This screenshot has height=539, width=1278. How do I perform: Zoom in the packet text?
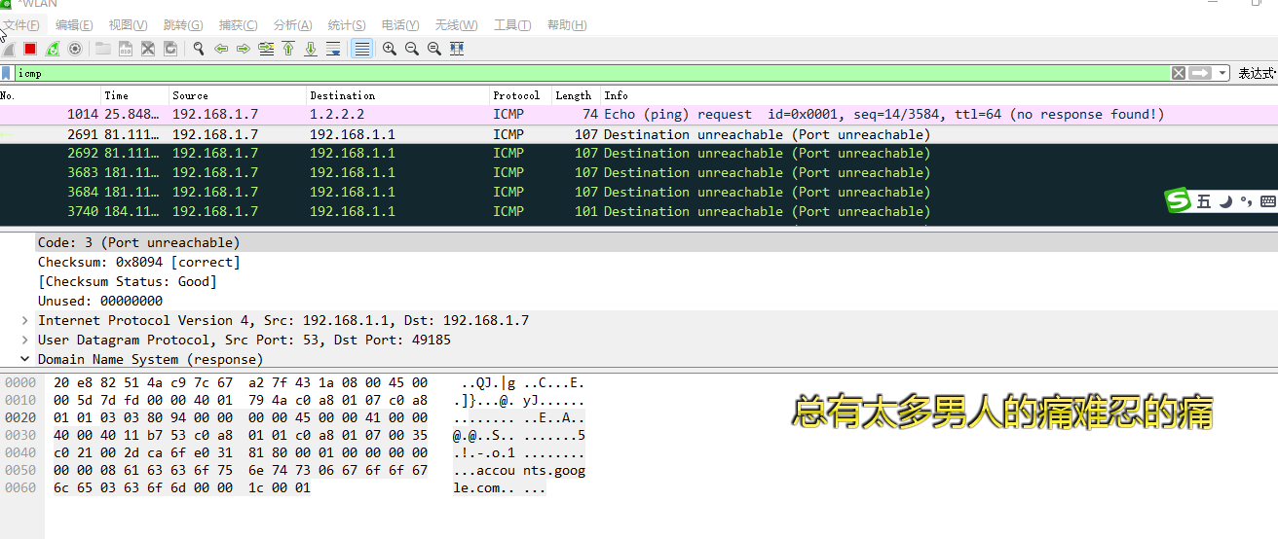(x=390, y=49)
